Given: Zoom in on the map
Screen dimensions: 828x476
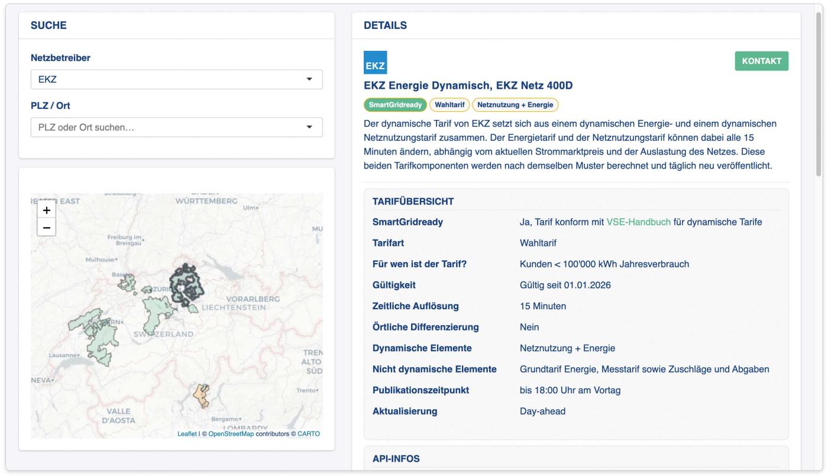Looking at the screenshot, I should coord(47,210).
